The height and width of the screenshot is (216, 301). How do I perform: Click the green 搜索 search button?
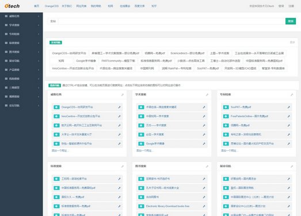tap(291, 21)
